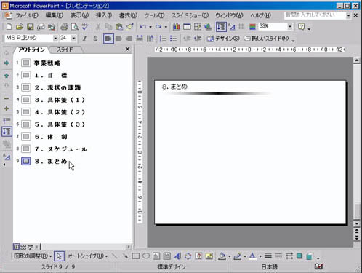Toggle the Show Formatting toolbar button
Viewport: 362px width, 273px height.
pyautogui.click(x=232, y=27)
